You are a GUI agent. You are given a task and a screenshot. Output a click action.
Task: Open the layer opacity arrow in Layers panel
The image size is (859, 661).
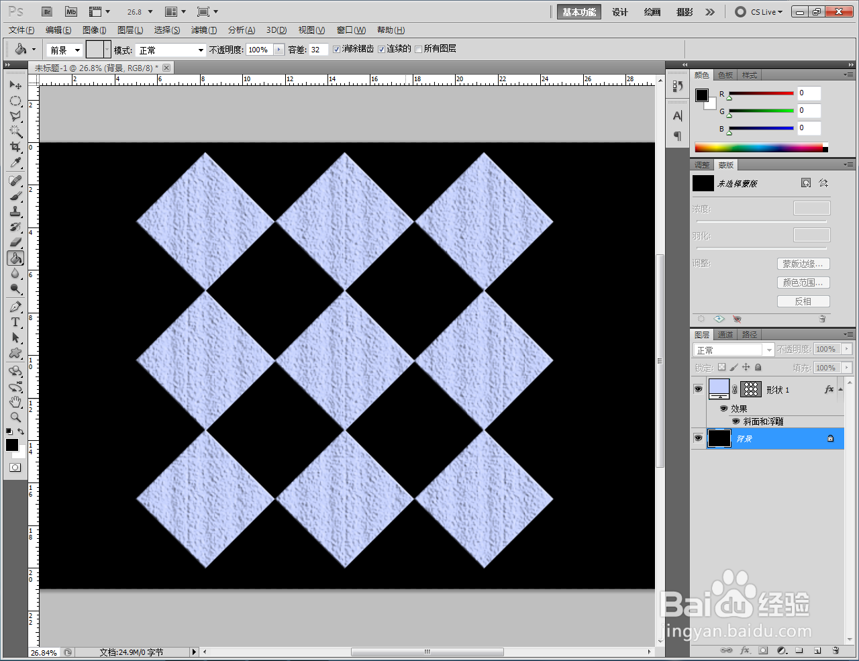pyautogui.click(x=846, y=349)
